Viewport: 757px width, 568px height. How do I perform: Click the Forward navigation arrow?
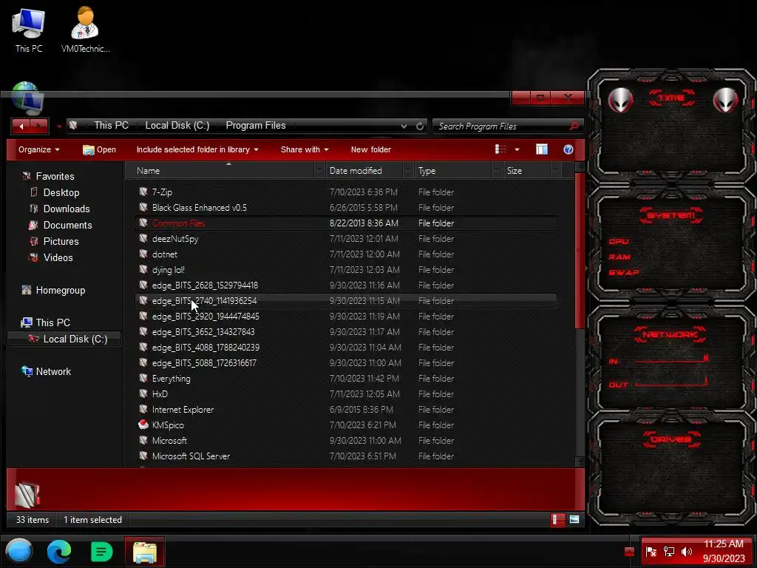pyautogui.click(x=40, y=126)
